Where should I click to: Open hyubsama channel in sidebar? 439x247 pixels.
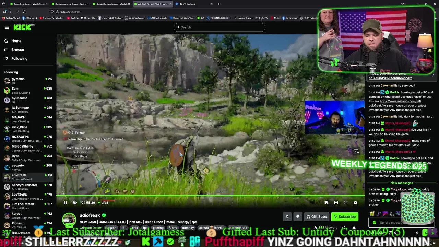coord(28,100)
